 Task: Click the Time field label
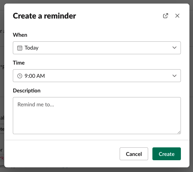click(x=19, y=63)
